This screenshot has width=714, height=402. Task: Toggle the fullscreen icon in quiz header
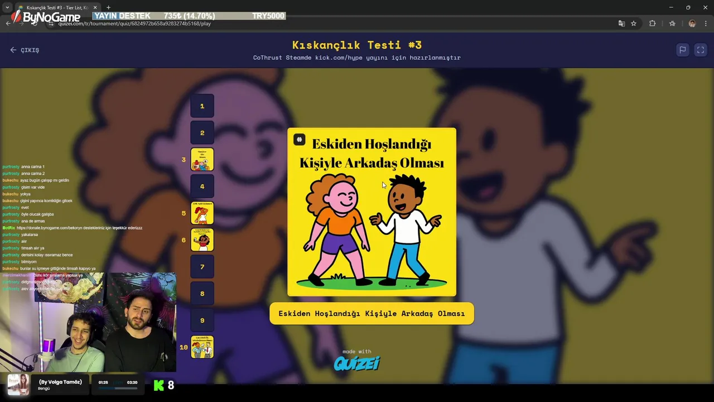[701, 50]
